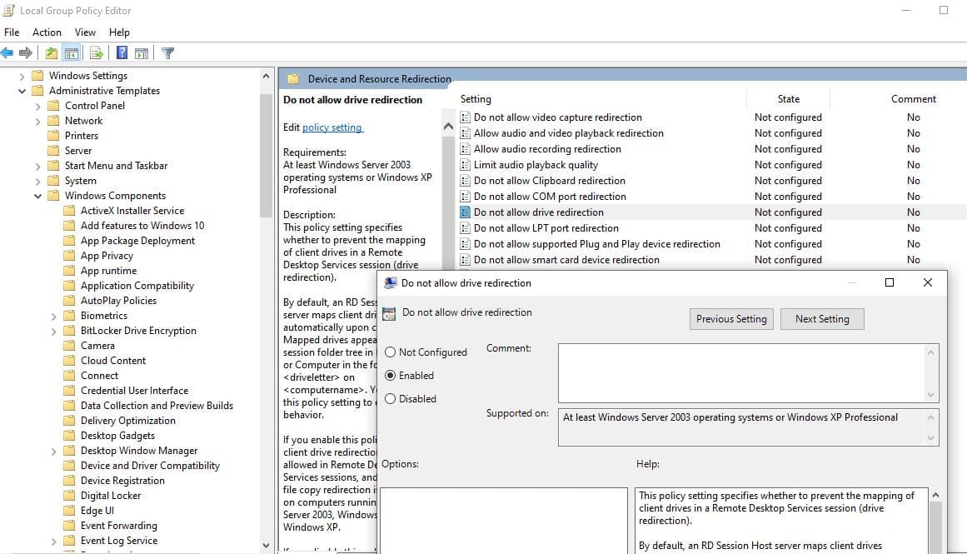This screenshot has height=554, width=967.
Task: Toggle Show/Hide Console Tree icon
Action: pyautogui.click(x=72, y=53)
